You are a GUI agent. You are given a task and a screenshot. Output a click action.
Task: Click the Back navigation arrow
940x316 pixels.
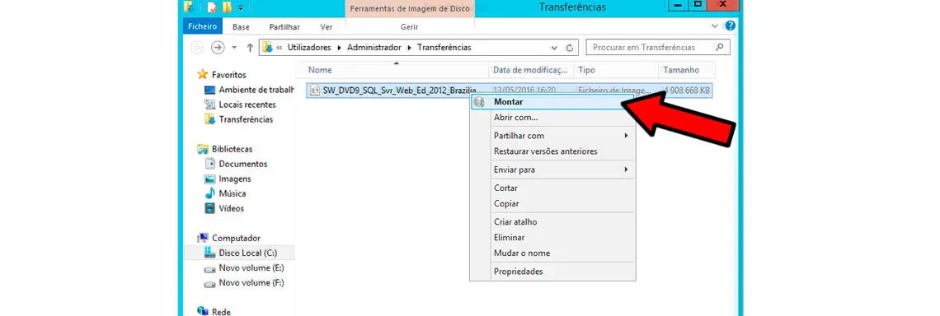[x=196, y=47]
